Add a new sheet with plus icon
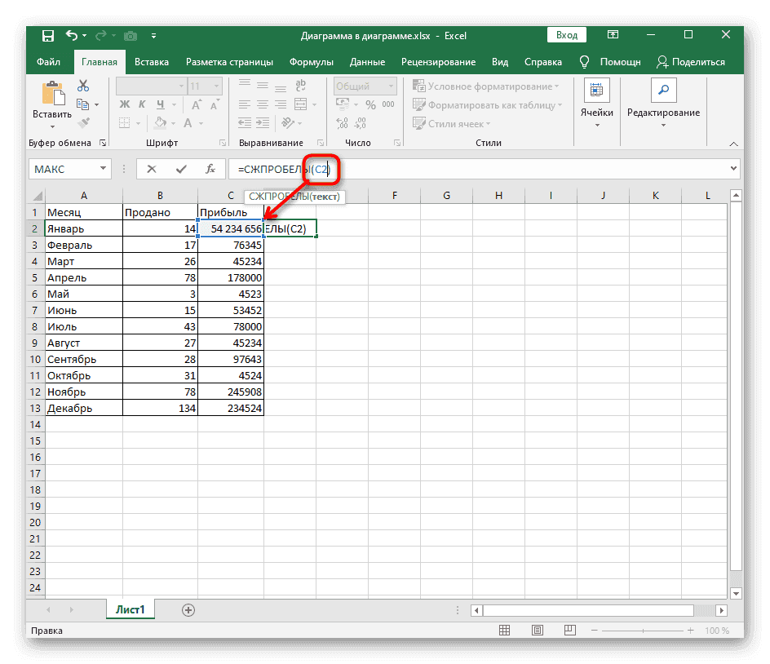This screenshot has height=664, width=770. (x=188, y=609)
